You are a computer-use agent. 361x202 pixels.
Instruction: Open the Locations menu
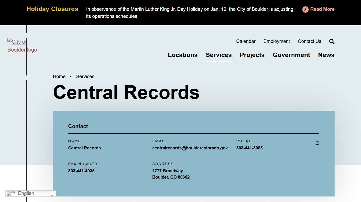click(x=183, y=55)
